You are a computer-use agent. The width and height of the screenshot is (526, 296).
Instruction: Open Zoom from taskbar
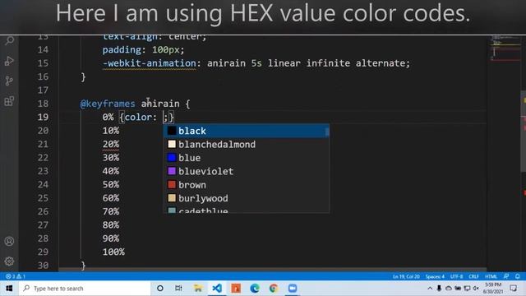pos(293,289)
